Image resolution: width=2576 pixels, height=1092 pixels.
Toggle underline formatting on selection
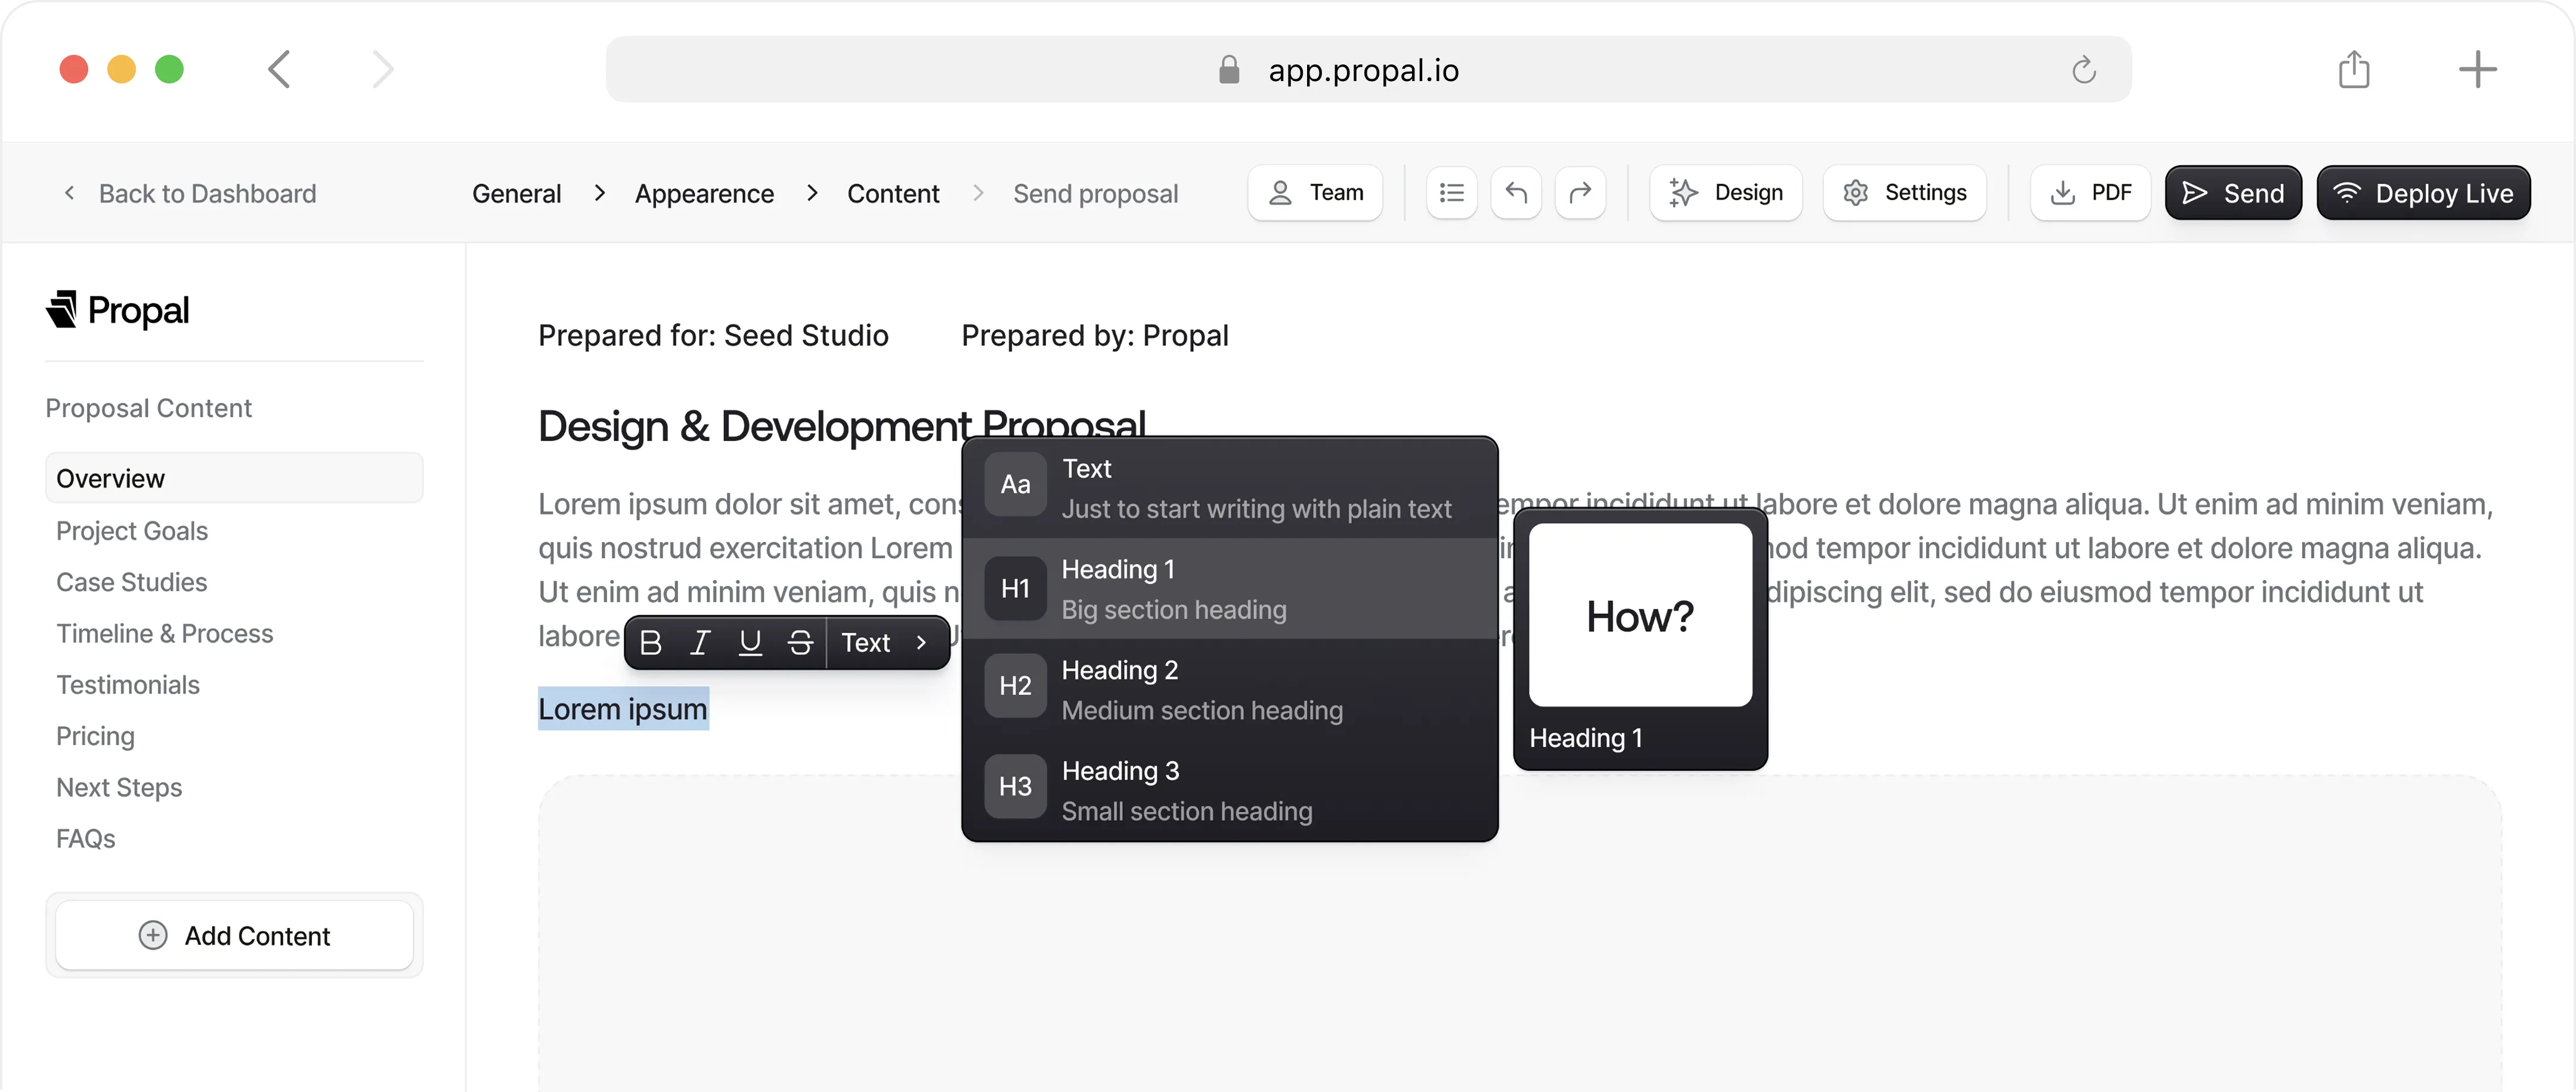click(x=750, y=642)
